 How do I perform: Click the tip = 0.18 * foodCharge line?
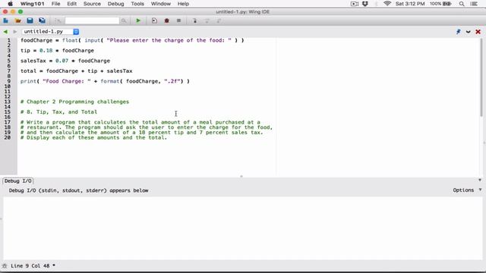point(58,51)
